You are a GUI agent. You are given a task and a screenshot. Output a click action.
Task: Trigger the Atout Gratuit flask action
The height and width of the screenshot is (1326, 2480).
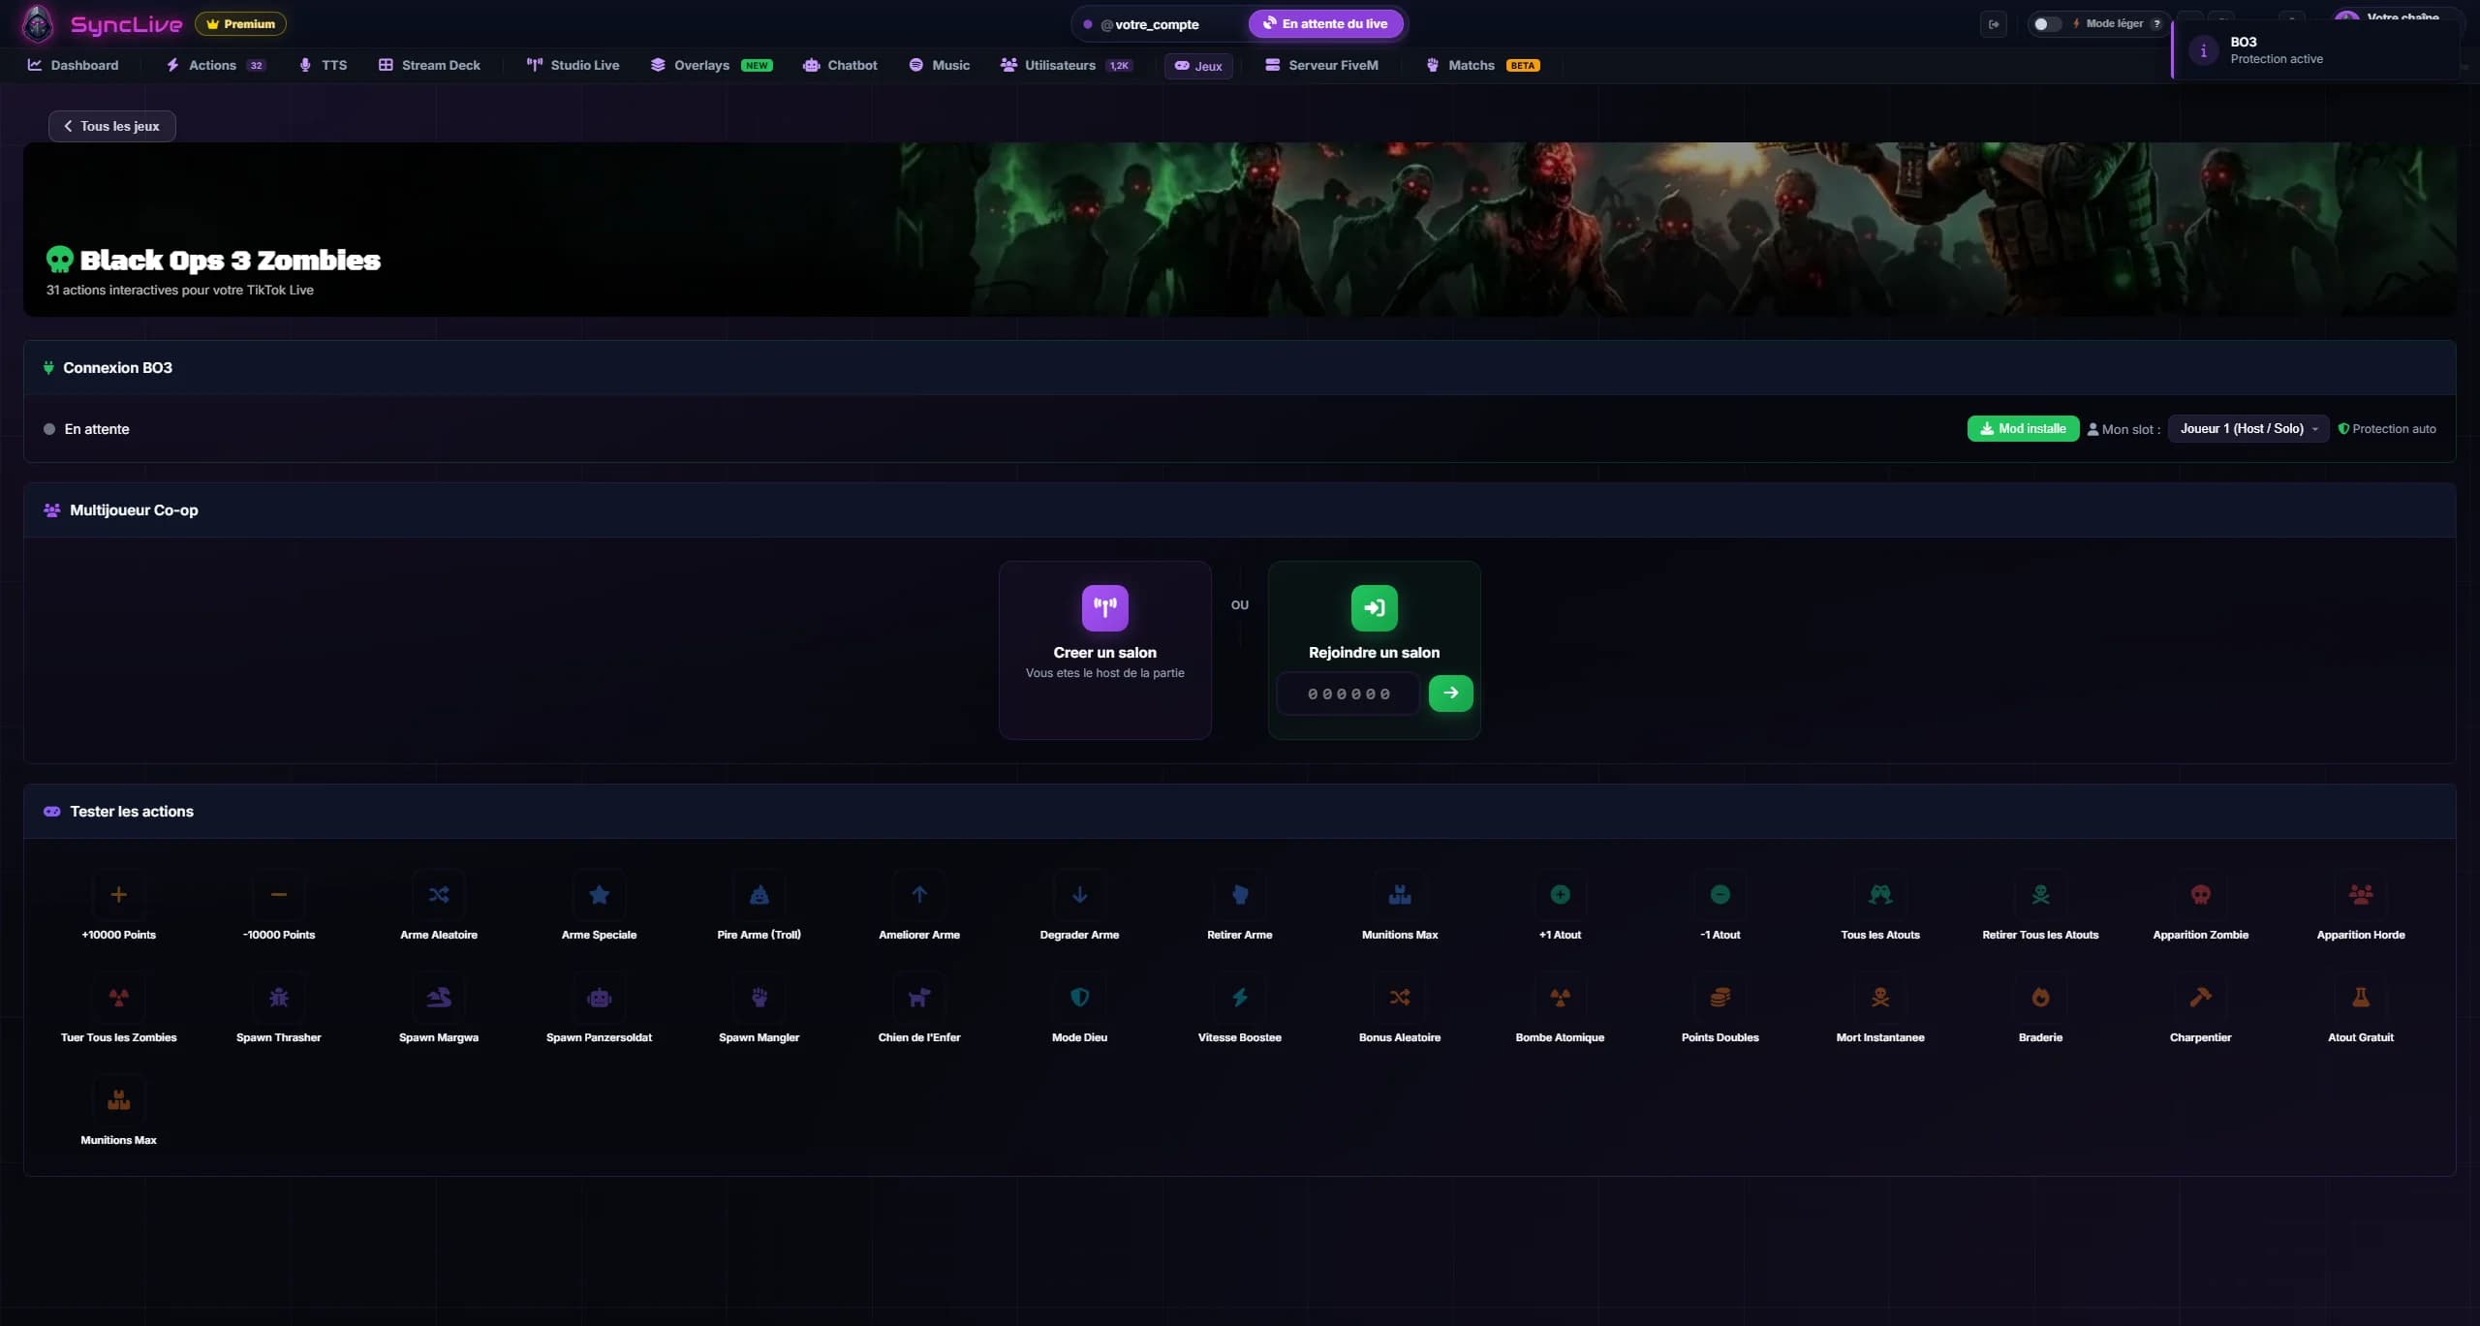2361,998
